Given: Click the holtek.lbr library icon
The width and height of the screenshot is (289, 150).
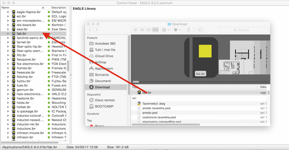Looking at the screenshot, I should 14,107.
